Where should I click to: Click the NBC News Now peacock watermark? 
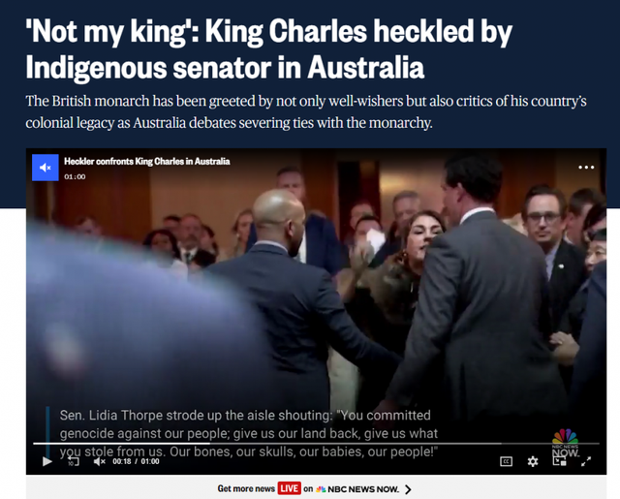[566, 443]
